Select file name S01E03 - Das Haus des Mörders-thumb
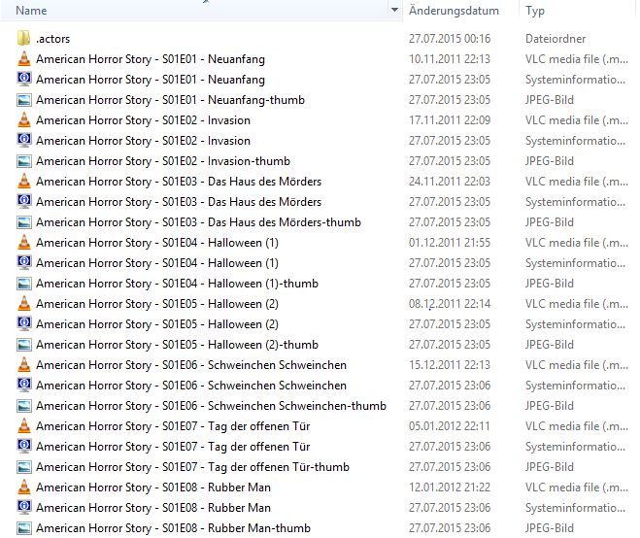 click(198, 222)
